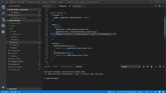Expand the public folder
Viewport: 166px width, 93px height.
point(12,26)
